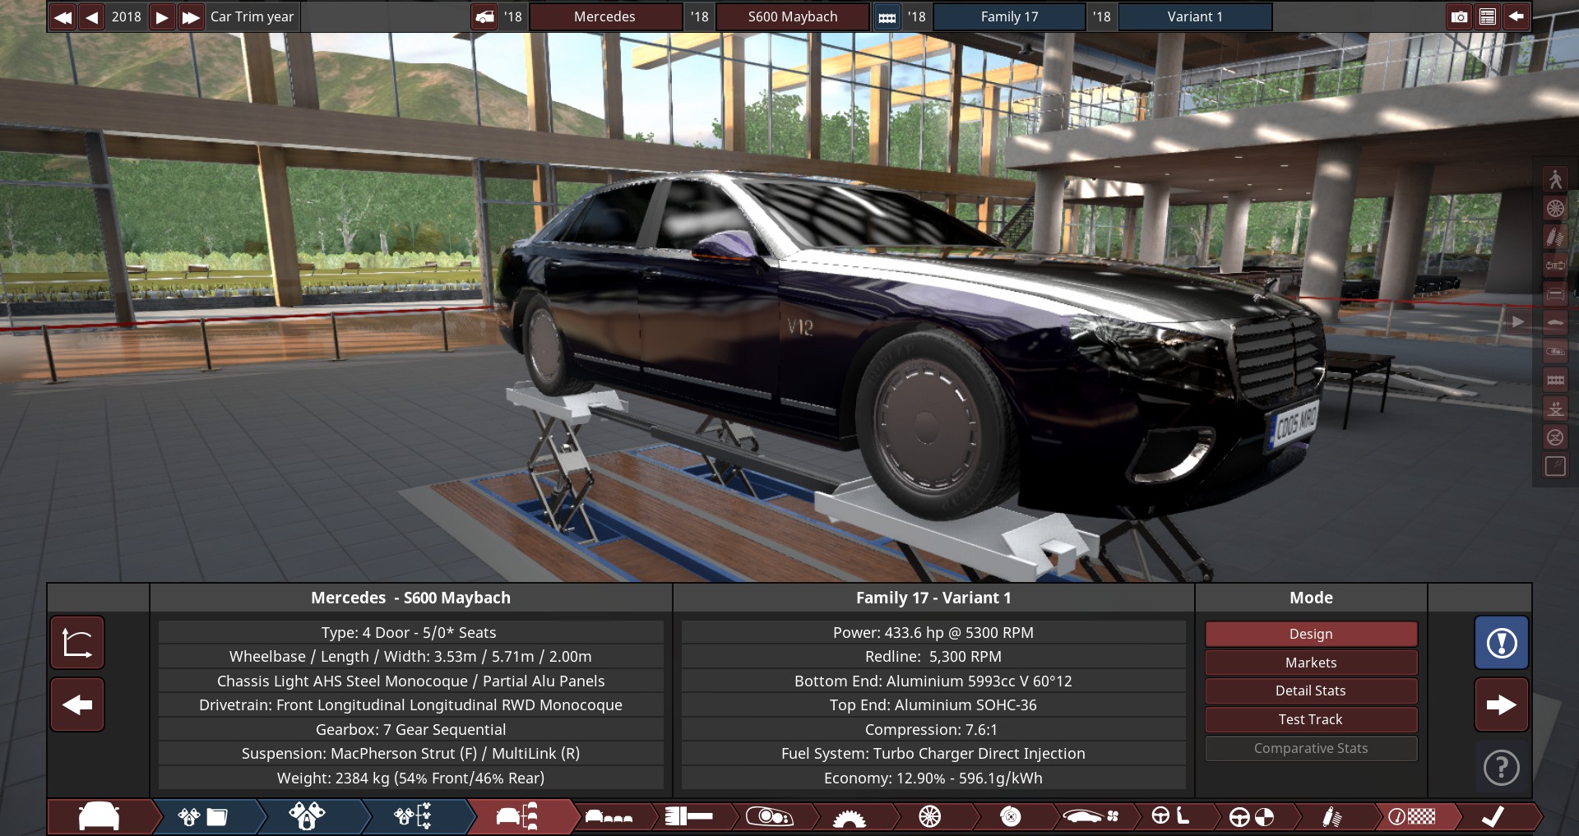Open the interior steering and seat tab

pos(1170,816)
